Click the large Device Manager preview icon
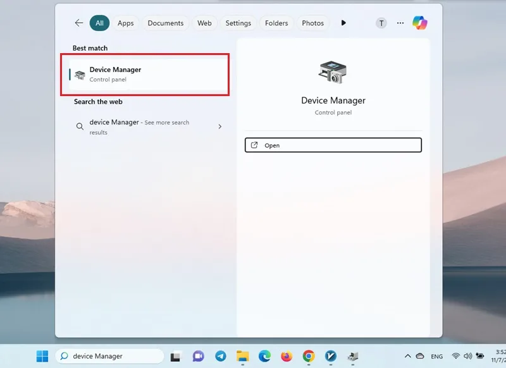506x368 pixels. [x=333, y=72]
